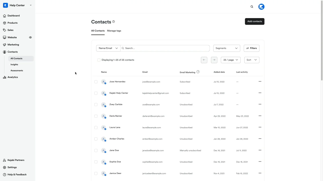Open actions menu for Jose Hernandez
The image size is (323, 181).
[x=260, y=81]
